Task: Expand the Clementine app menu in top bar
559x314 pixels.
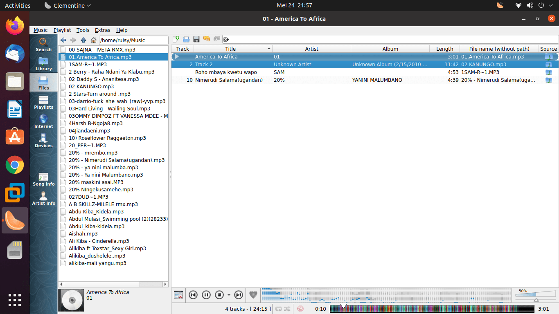Action: [x=68, y=5]
